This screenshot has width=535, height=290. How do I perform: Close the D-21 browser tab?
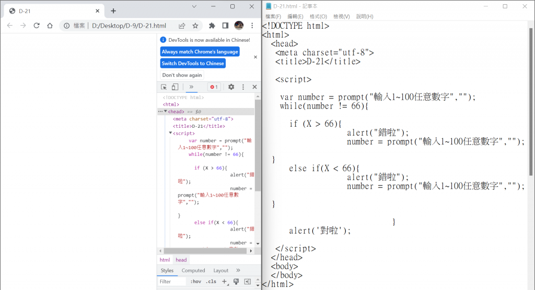pos(98,11)
